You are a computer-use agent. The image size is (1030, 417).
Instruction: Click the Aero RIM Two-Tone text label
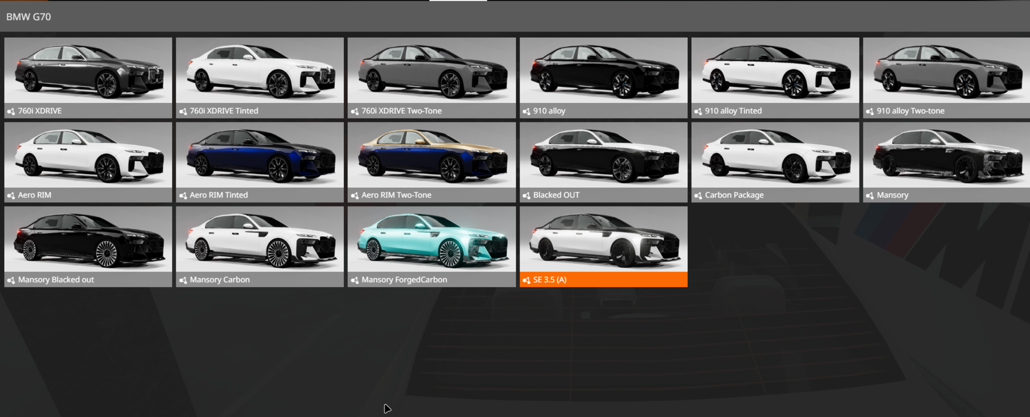point(396,195)
